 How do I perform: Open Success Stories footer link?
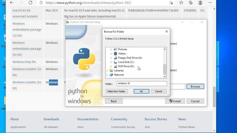click(156, 119)
